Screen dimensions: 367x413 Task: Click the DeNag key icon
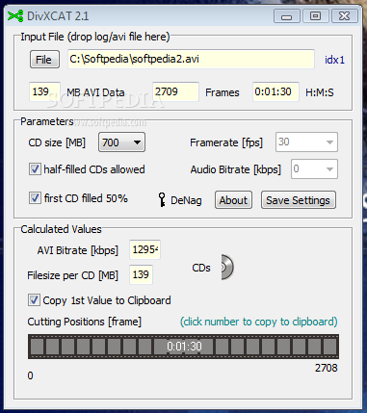[162, 200]
